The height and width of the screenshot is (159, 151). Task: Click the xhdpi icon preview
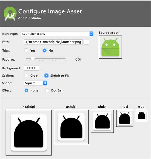pos(102,121)
